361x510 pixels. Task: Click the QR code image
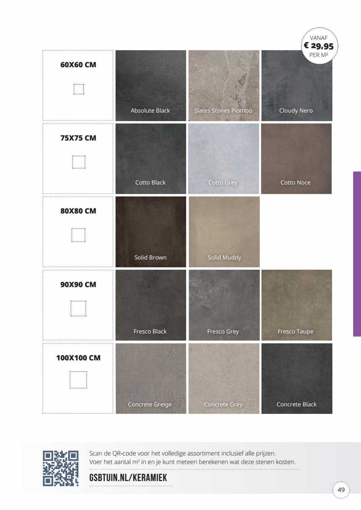pos(61,468)
